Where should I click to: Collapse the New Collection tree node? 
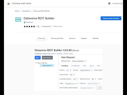click(x=36, y=63)
